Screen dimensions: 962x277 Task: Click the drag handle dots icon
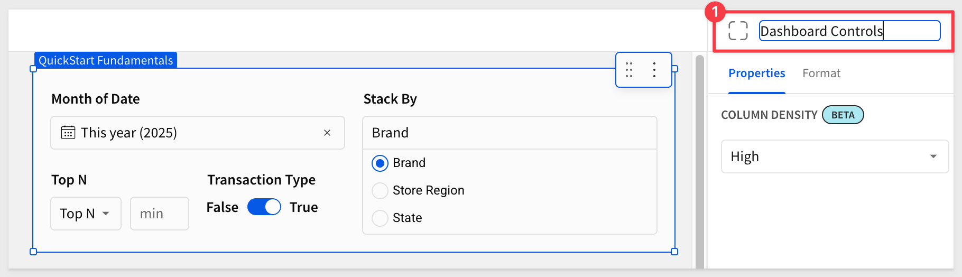tap(629, 70)
